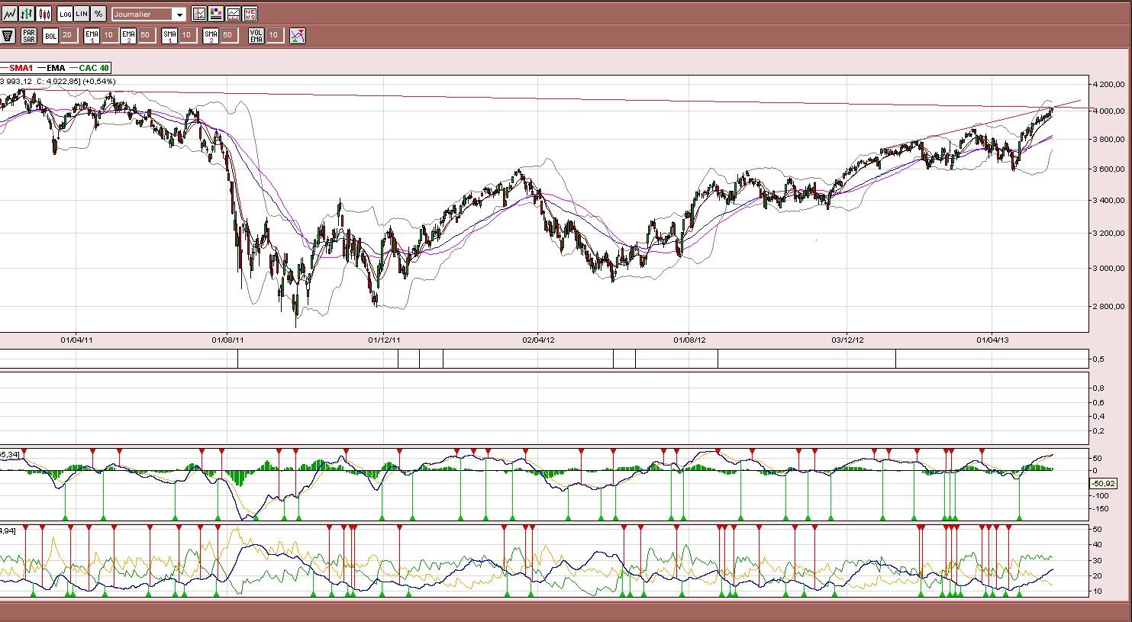Click the buy/sell signal markers icon
Image resolution: width=1132 pixels, height=622 pixels.
(298, 36)
